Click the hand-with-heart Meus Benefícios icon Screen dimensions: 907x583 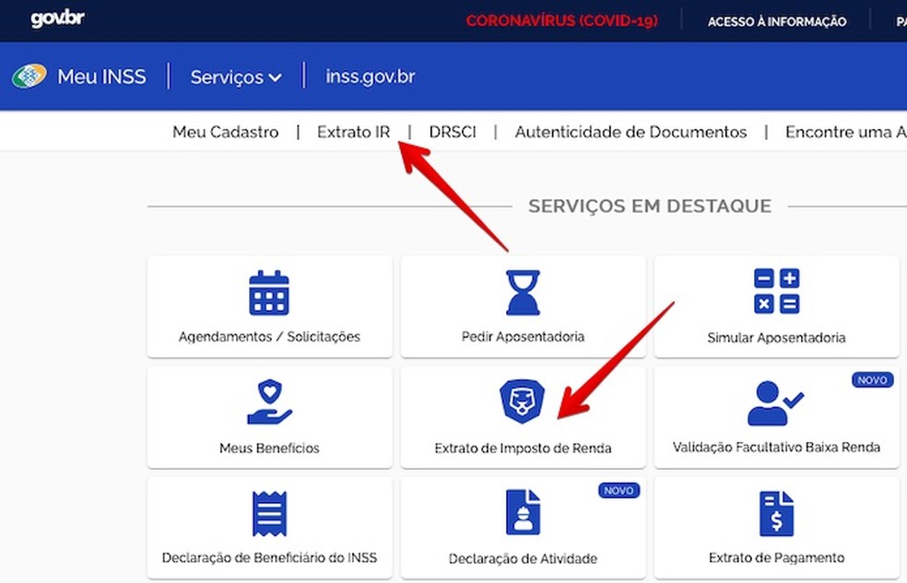coord(269,402)
